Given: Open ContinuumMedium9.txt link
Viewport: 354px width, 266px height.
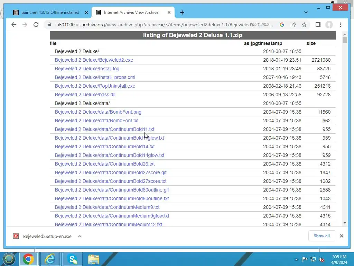Looking at the screenshot, I should [x=107, y=207].
